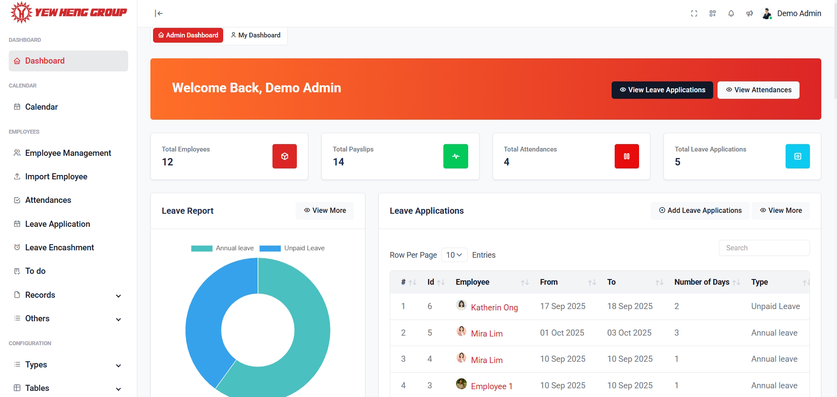Viewport: 837px width, 397px height.
Task: Switch to My Dashboard tab
Action: coord(255,35)
